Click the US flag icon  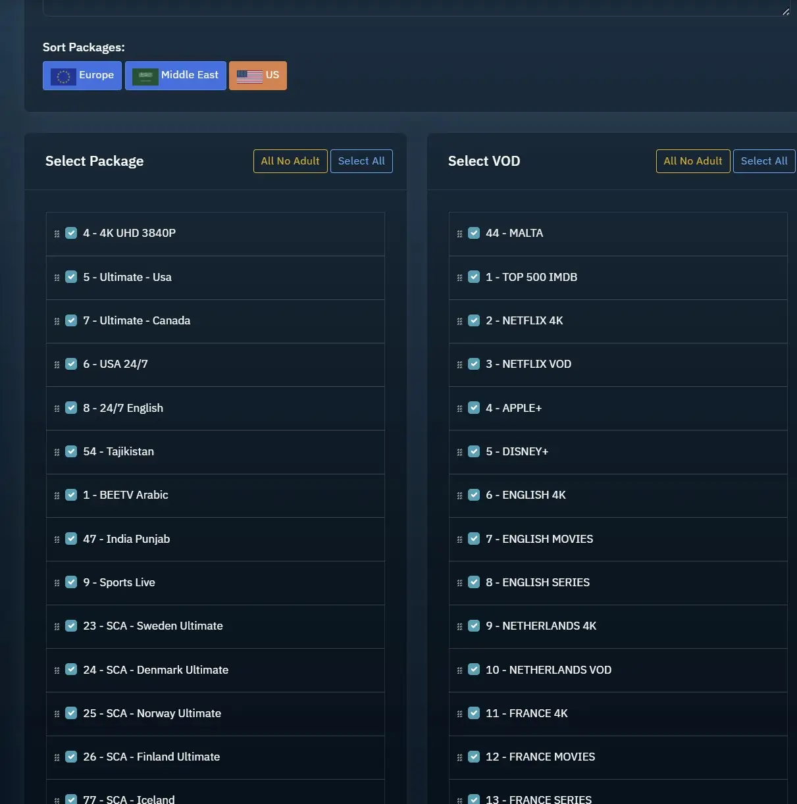(x=249, y=76)
